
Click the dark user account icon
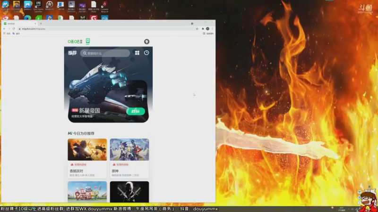(x=146, y=41)
